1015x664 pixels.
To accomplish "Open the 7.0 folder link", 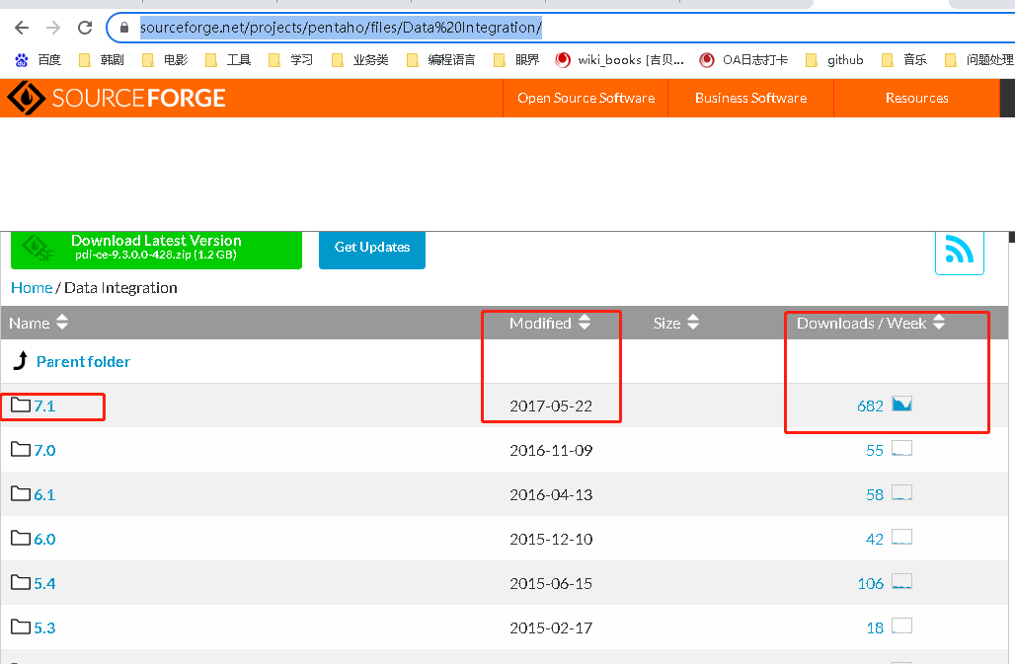I will click(x=44, y=450).
